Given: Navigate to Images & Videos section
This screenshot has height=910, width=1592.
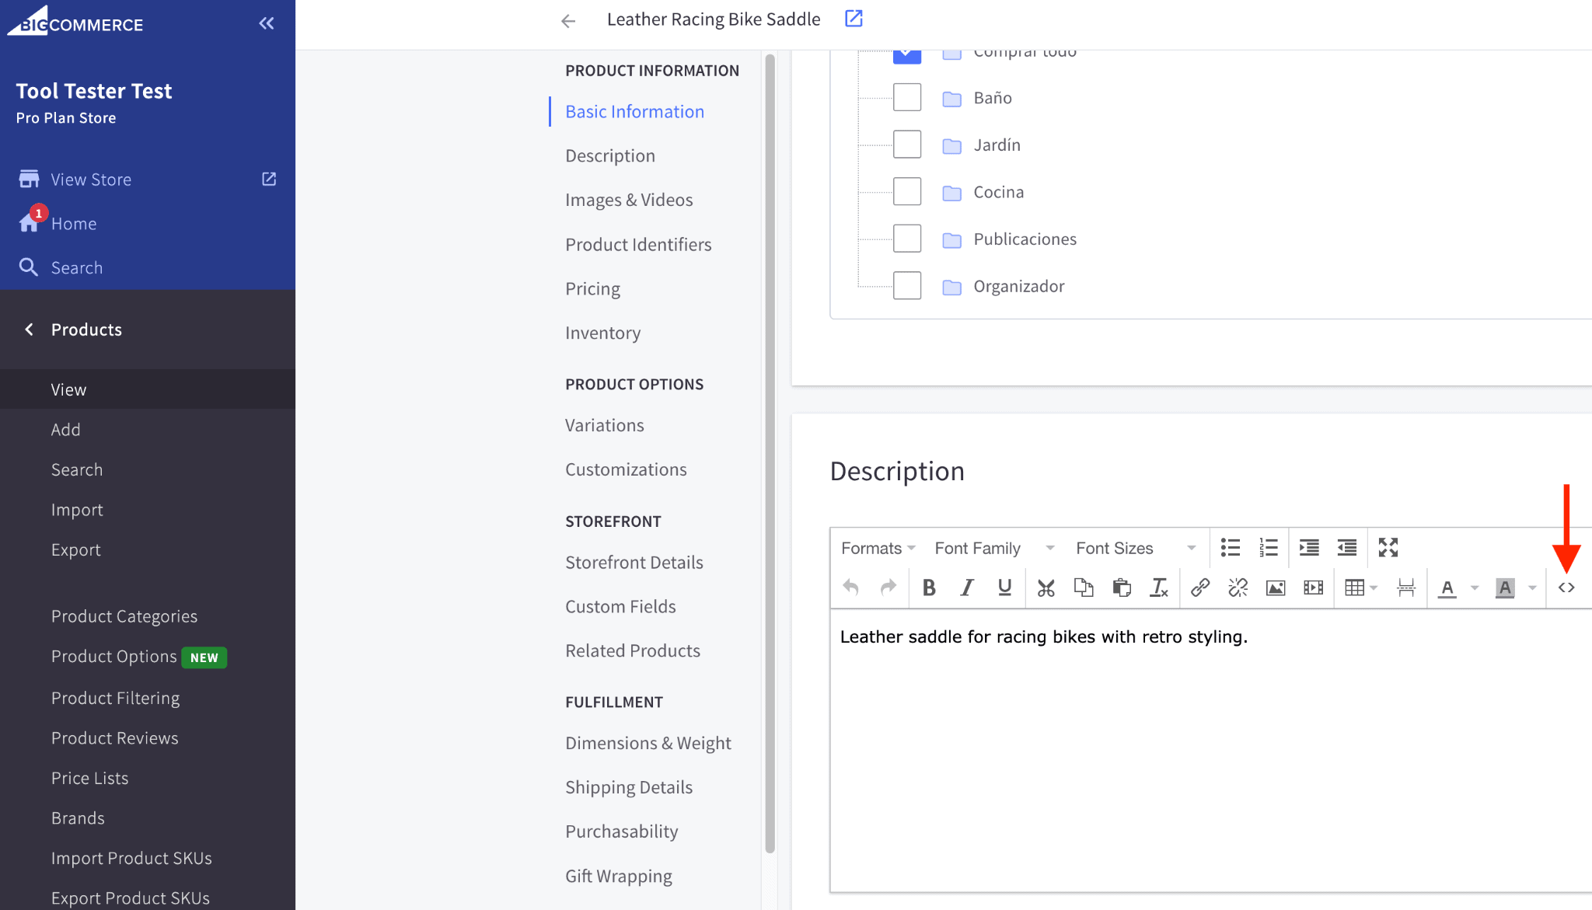Looking at the screenshot, I should [629, 200].
